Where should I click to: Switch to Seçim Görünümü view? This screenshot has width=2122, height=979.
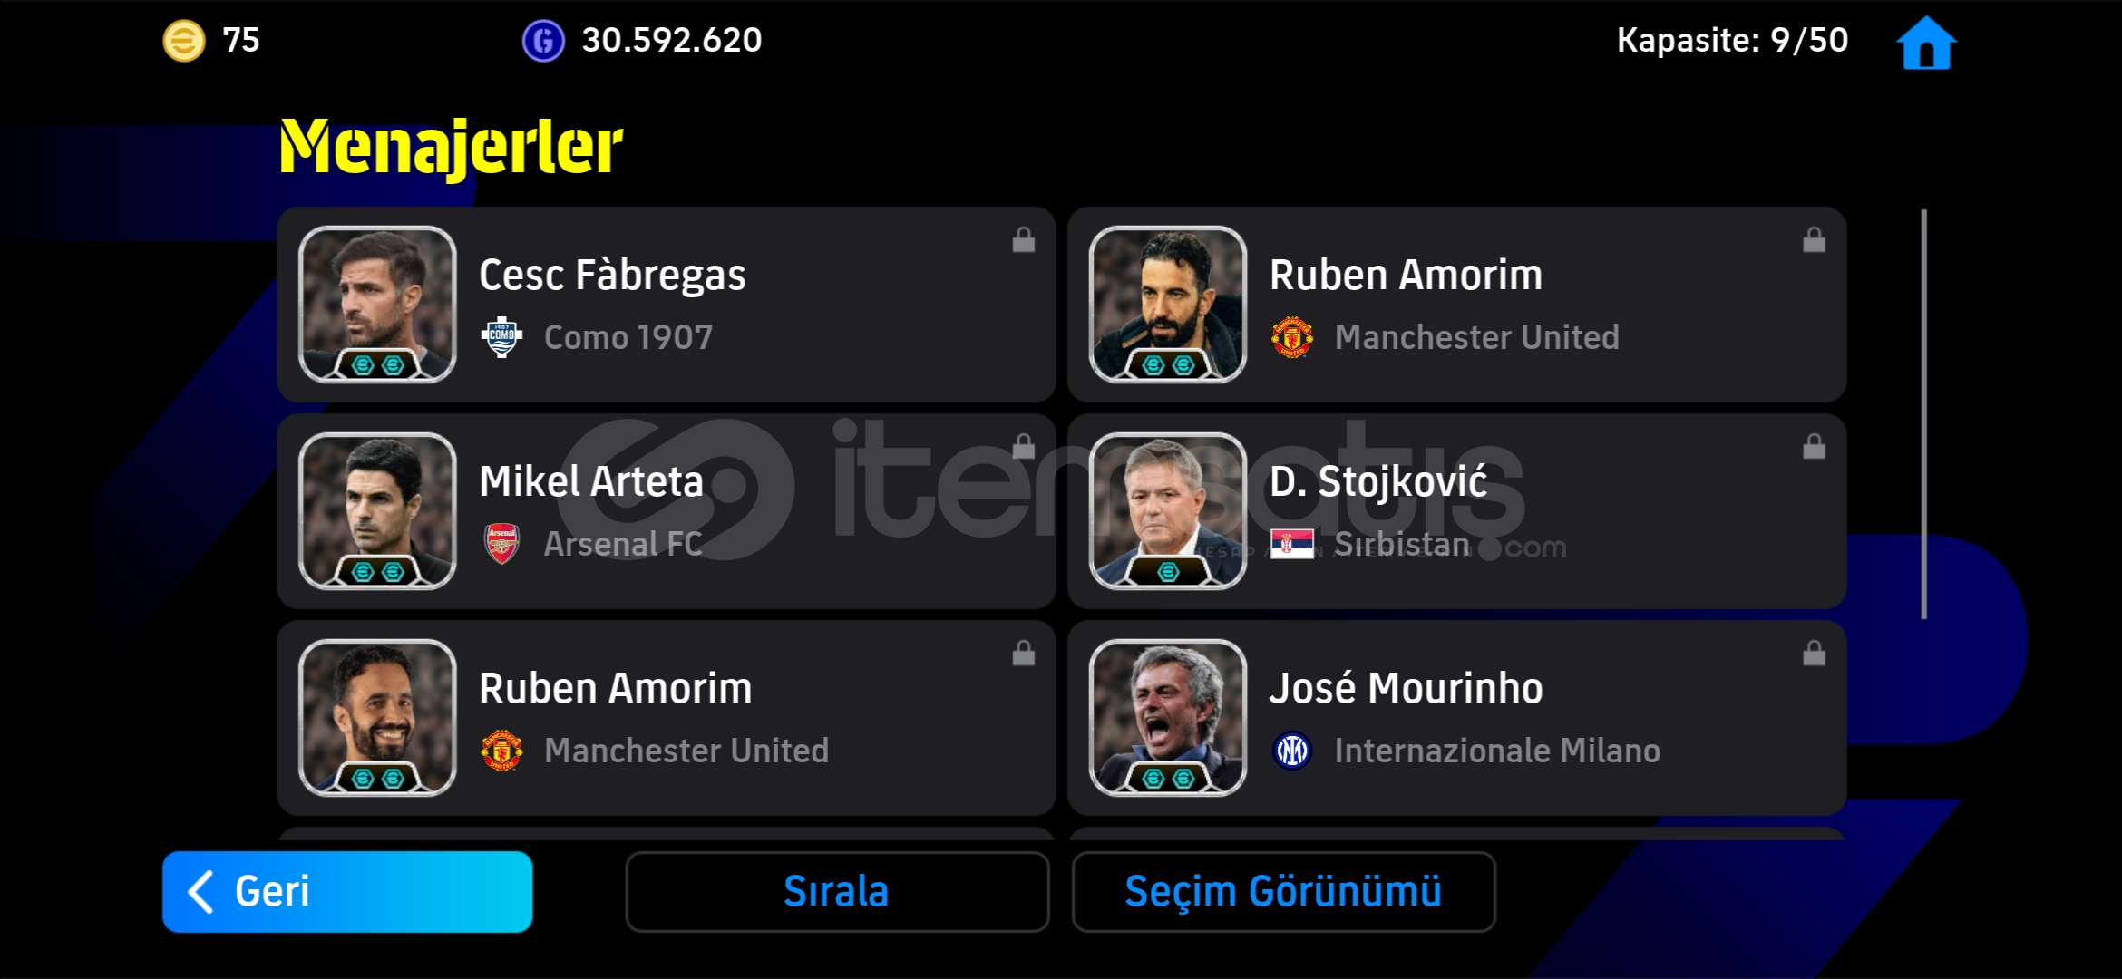1283,891
